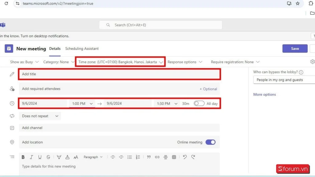The width and height of the screenshot is (315, 177).
Task: Open the Response options menu
Action: point(185,62)
